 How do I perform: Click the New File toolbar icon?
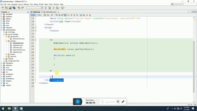(3, 8)
